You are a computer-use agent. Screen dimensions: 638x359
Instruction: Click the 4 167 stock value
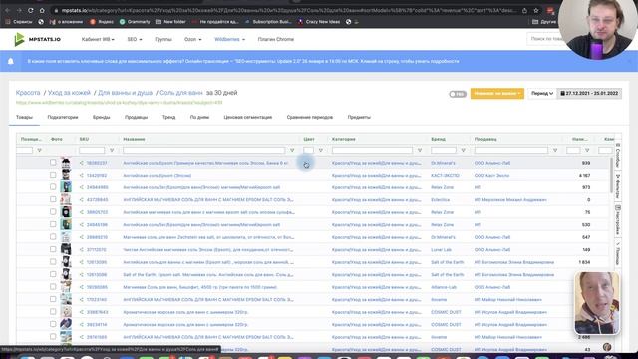coord(584,176)
